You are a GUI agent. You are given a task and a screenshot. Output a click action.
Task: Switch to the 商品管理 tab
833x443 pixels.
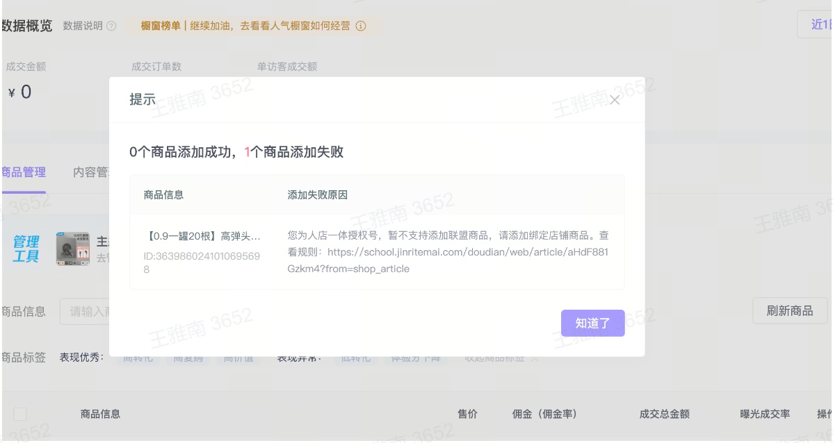(23, 172)
